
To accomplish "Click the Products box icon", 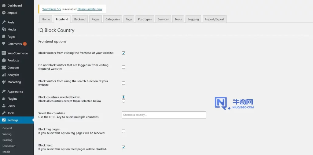I will 4,60.
